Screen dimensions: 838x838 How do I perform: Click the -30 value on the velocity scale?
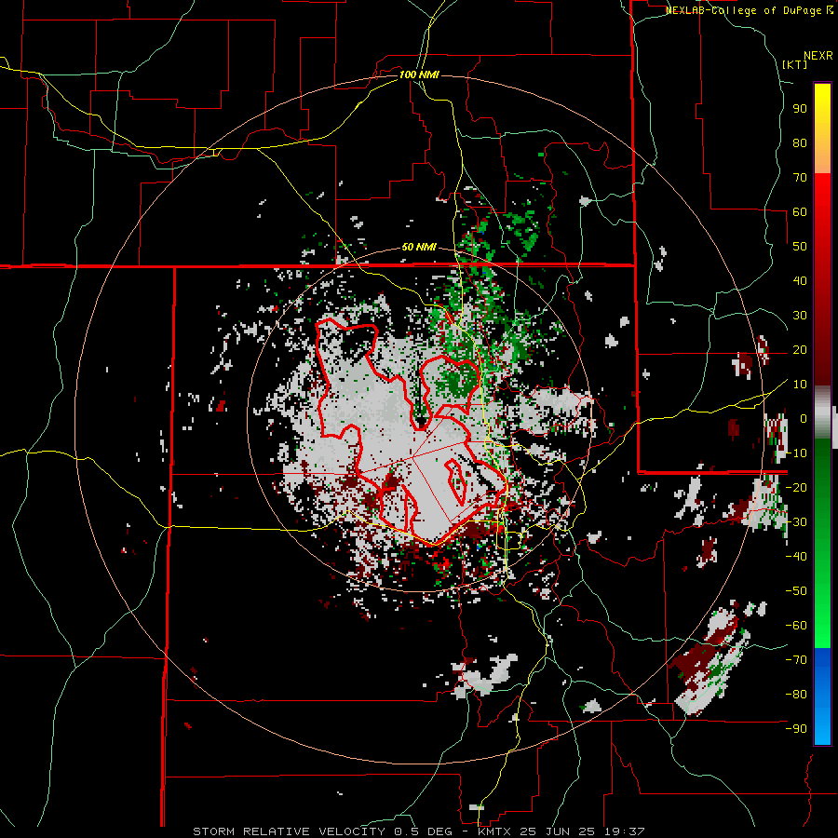point(796,522)
